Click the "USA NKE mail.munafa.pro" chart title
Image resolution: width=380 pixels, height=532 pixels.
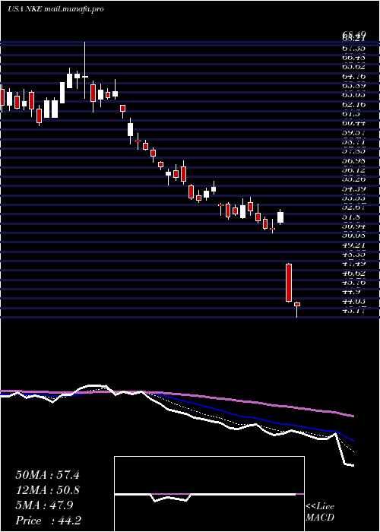(x=55, y=9)
